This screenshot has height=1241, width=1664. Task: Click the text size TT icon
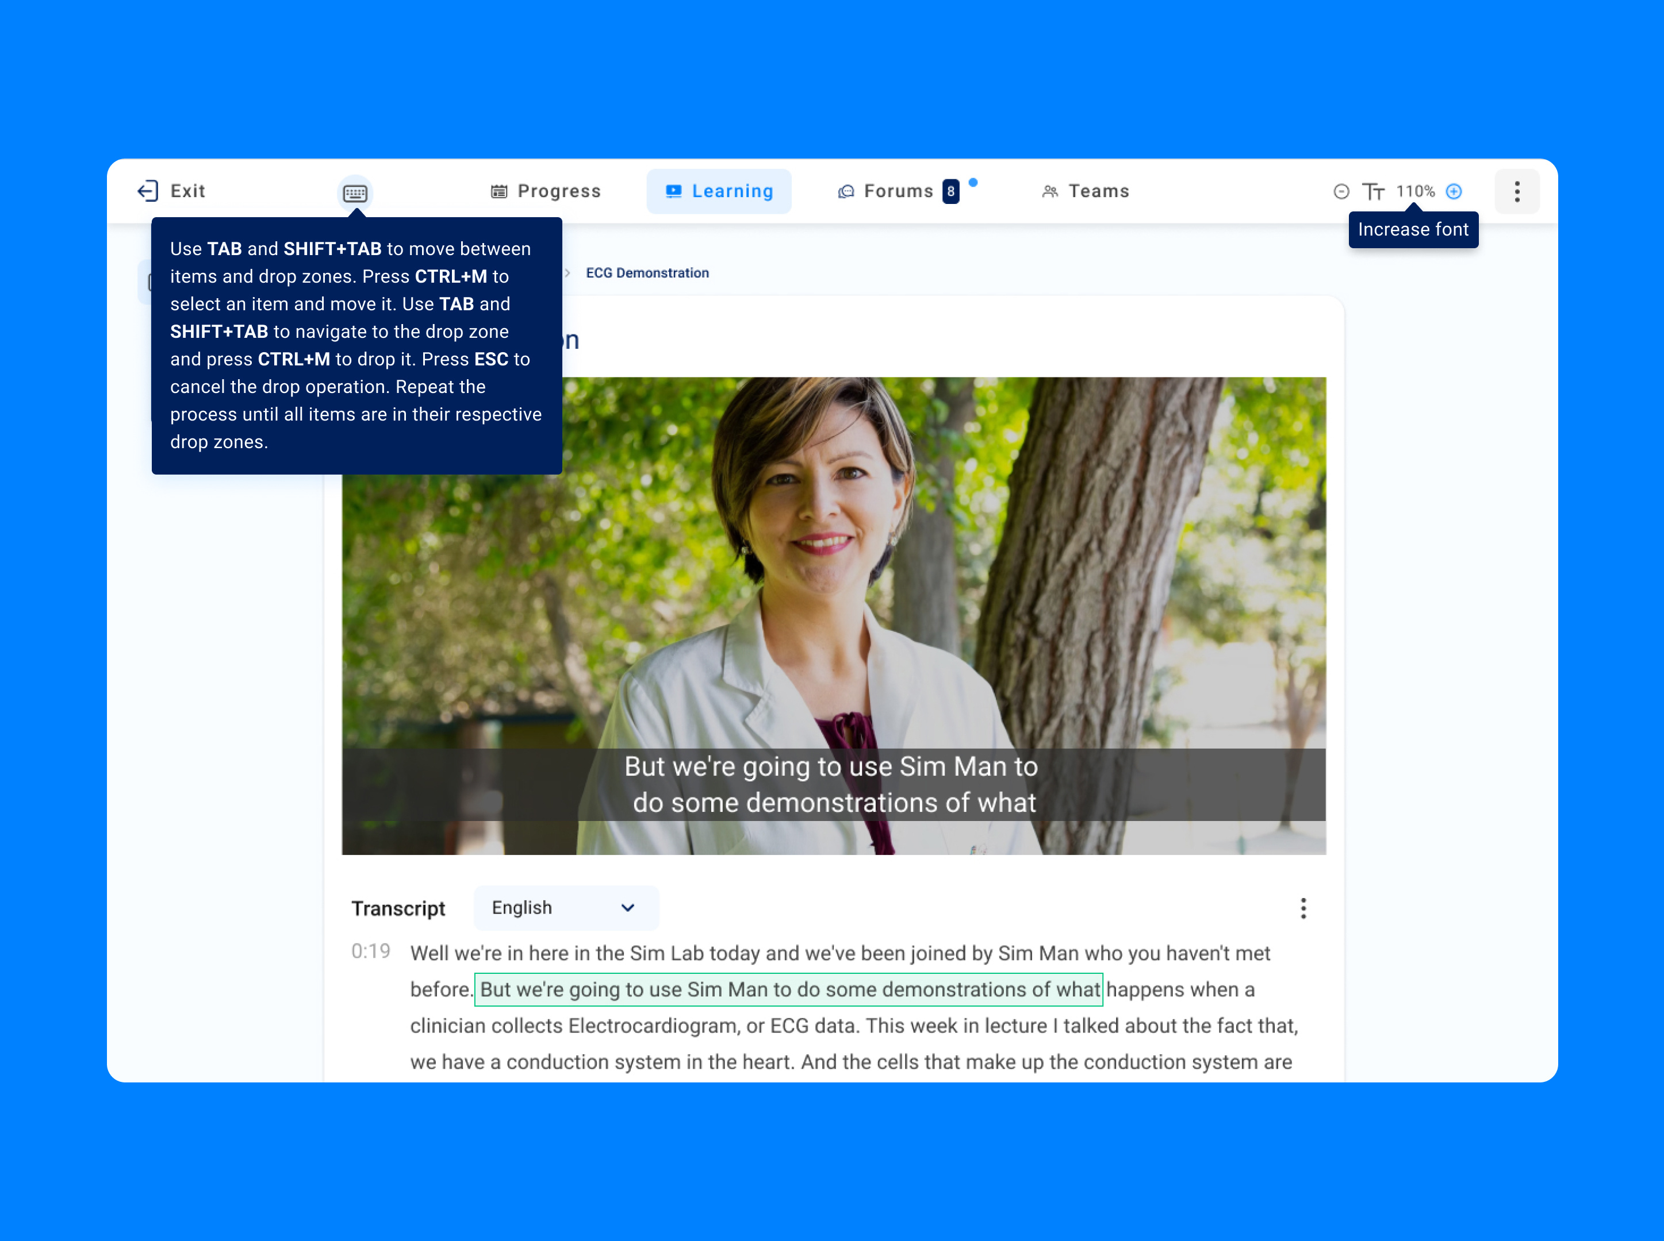tap(1373, 191)
